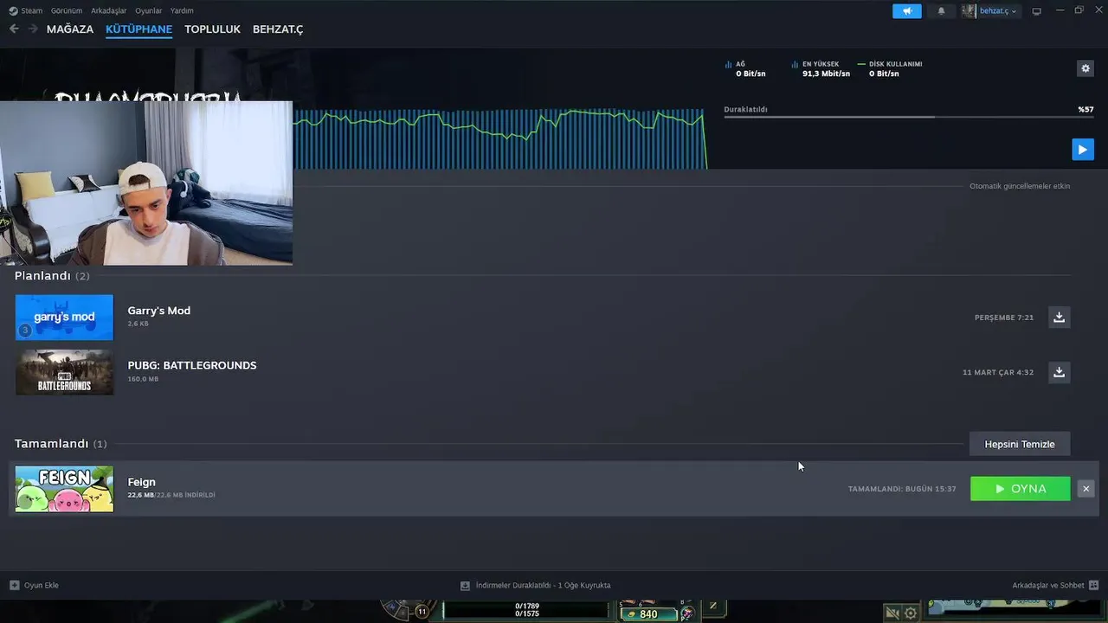This screenshot has width=1108, height=623.
Task: Play Feign with the OYNA button
Action: tap(1020, 489)
